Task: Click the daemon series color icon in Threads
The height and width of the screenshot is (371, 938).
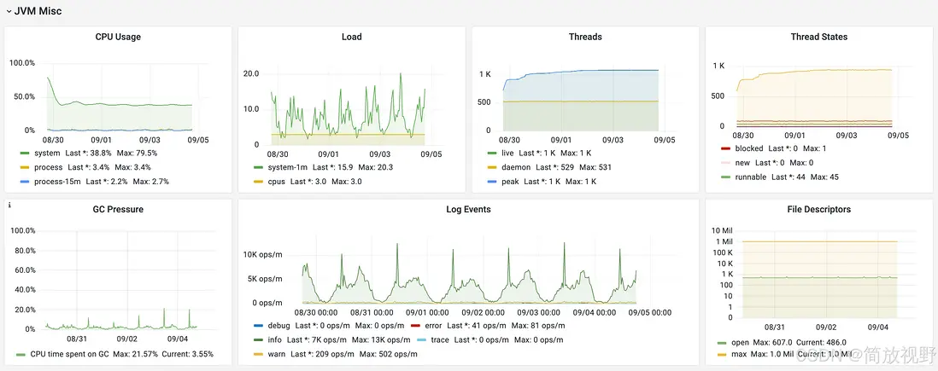Action: point(491,167)
